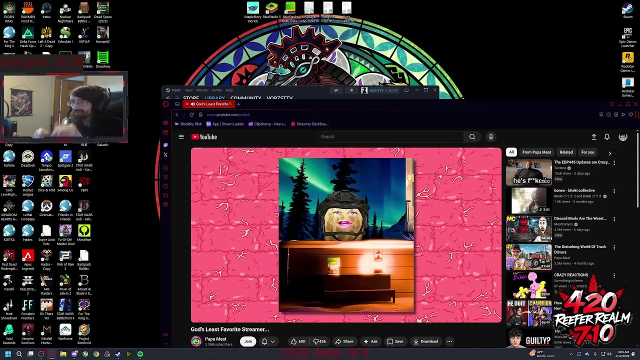Open the Woofility Web bookmark
This screenshot has height=360, width=640.
188,124
